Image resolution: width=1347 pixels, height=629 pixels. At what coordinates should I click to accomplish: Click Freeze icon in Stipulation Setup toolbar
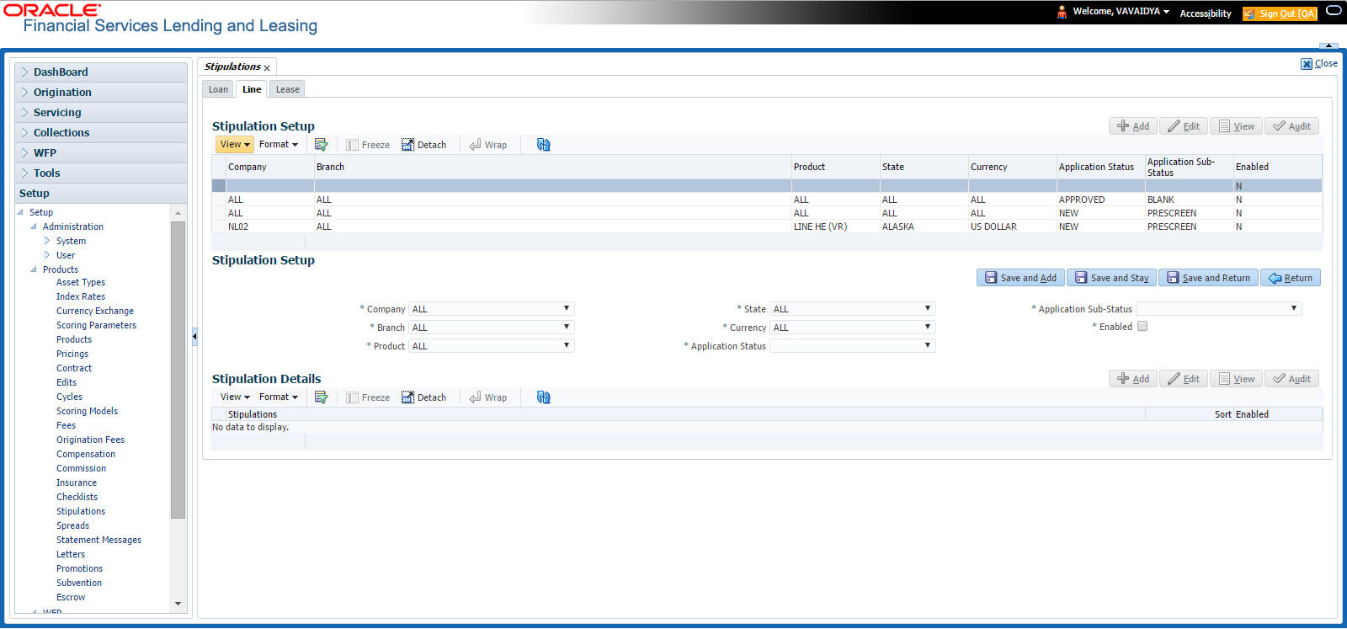[368, 145]
